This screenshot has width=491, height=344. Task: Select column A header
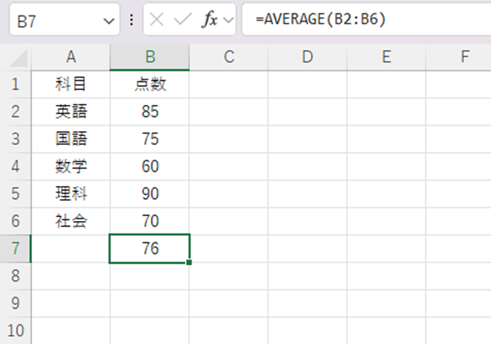pyautogui.click(x=70, y=57)
